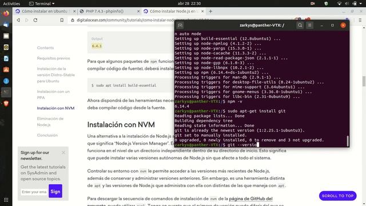Click the network status tray icon
The image size is (366, 206).
339,3
